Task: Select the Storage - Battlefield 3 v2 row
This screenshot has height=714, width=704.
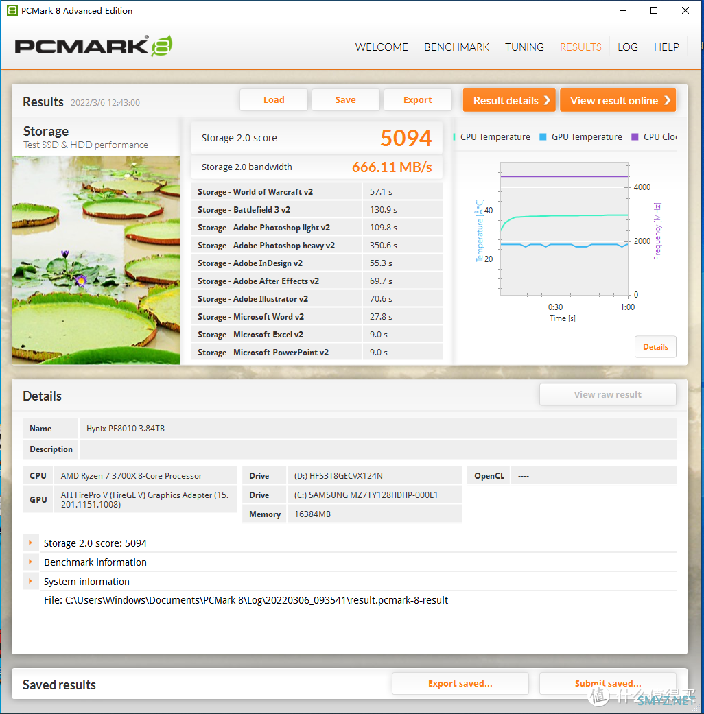Action: click(x=317, y=209)
